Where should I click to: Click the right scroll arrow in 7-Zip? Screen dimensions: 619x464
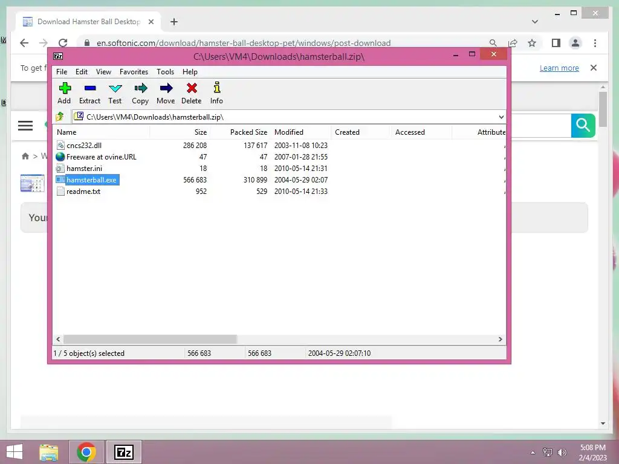[500, 339]
